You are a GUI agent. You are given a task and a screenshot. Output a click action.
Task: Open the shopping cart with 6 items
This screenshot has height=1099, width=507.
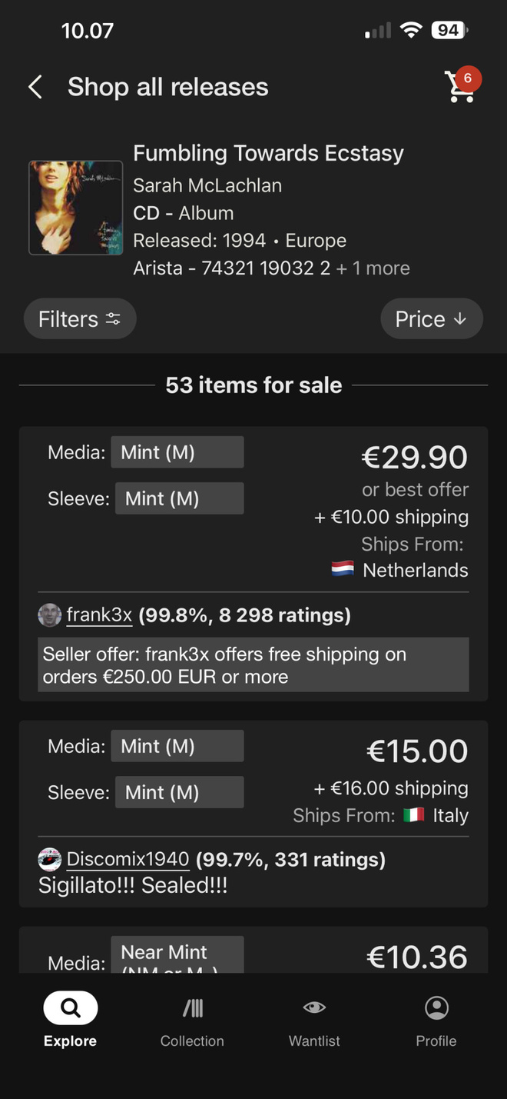[462, 86]
